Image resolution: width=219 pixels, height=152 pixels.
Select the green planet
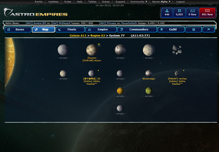(x=149, y=91)
